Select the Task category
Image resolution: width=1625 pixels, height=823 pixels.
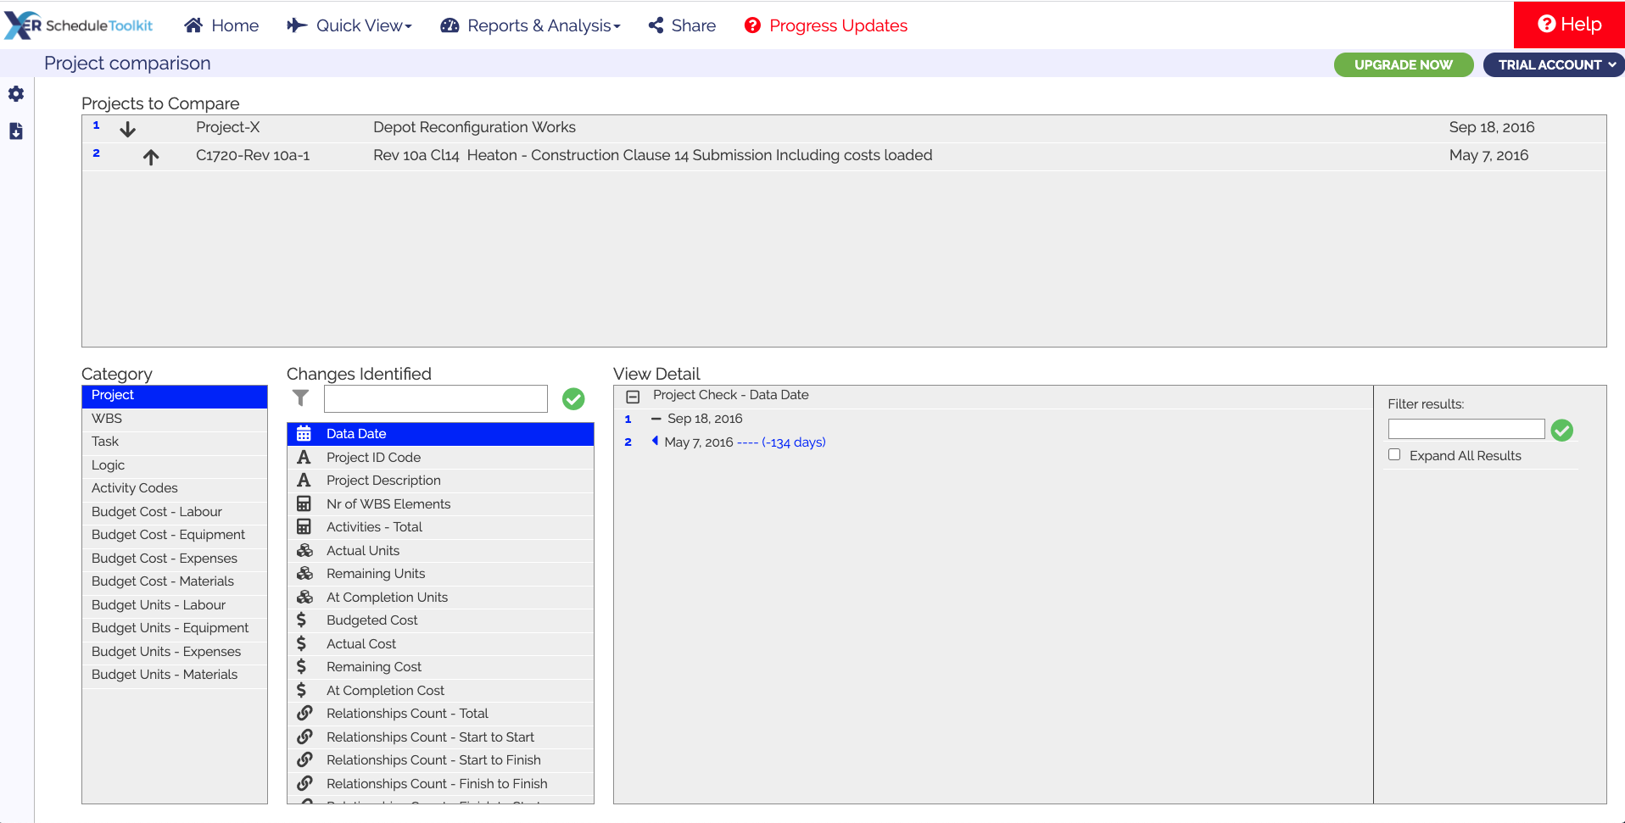click(x=175, y=442)
